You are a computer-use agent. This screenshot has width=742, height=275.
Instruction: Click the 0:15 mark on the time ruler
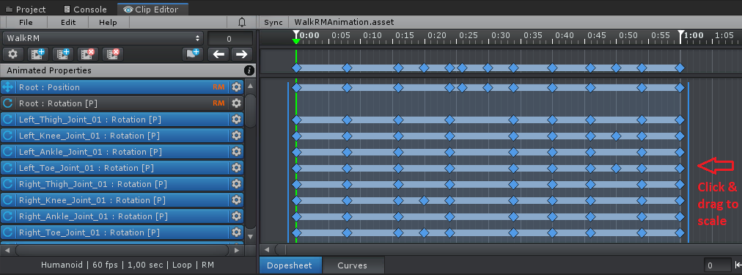coord(404,35)
